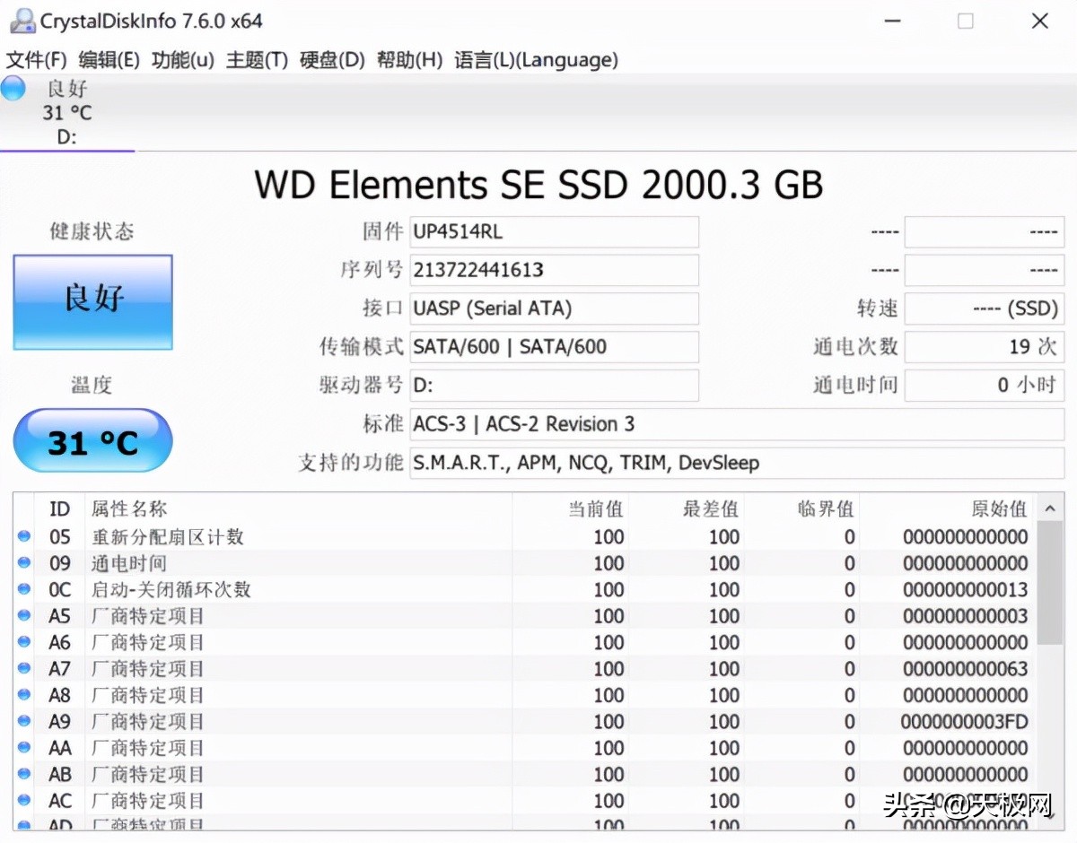Click the drive title WD Elements SE SSD 2000.3 GB
The height and width of the screenshot is (843, 1077).
(538, 186)
